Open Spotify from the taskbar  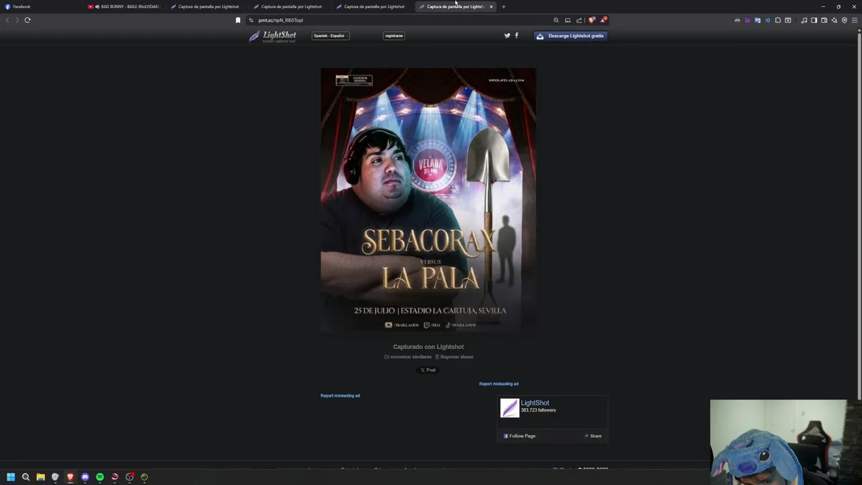pos(100,477)
